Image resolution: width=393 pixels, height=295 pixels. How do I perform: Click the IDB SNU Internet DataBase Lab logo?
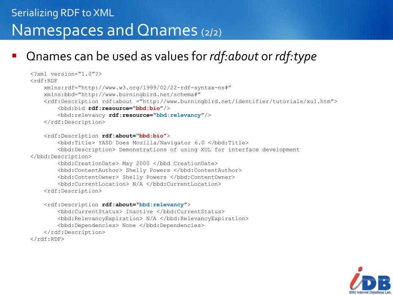(370, 280)
